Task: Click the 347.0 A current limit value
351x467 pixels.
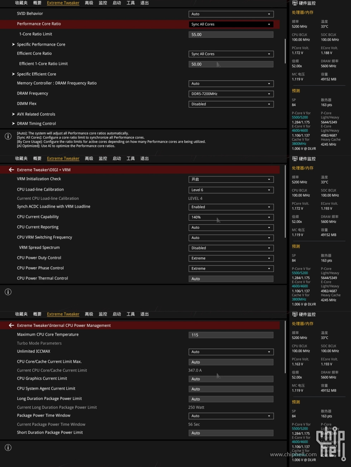Action: (195, 371)
